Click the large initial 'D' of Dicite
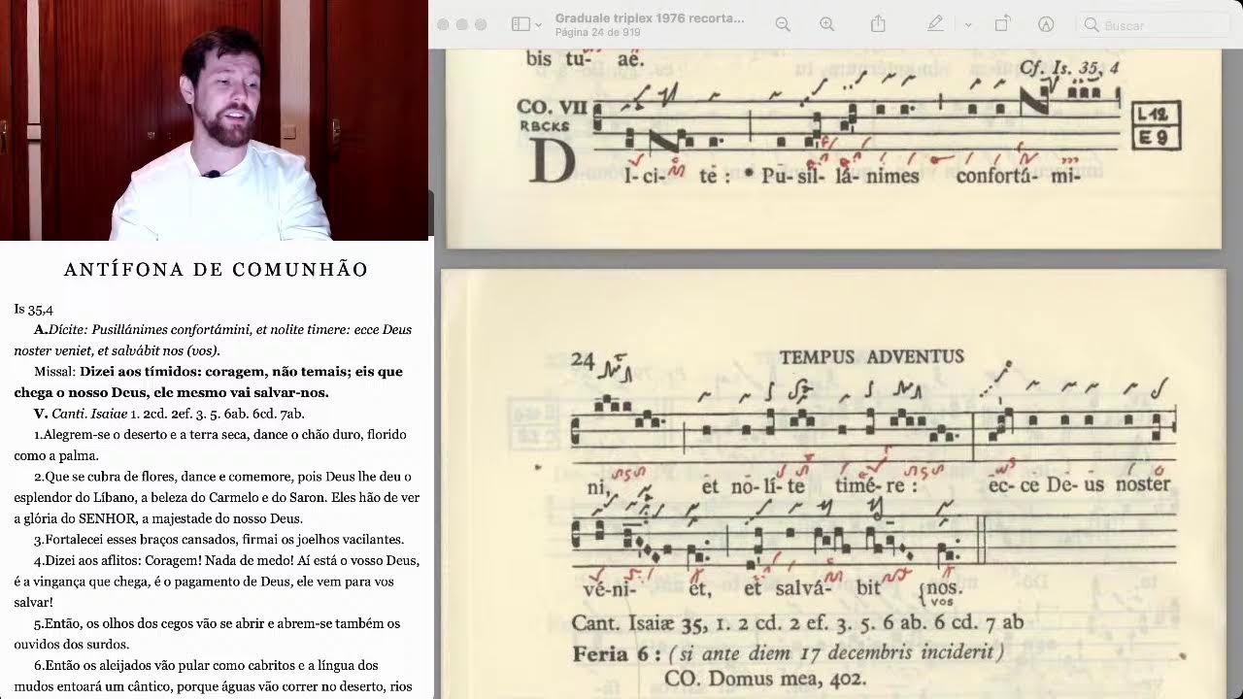Image resolution: width=1243 pixels, height=699 pixels. tap(552, 161)
